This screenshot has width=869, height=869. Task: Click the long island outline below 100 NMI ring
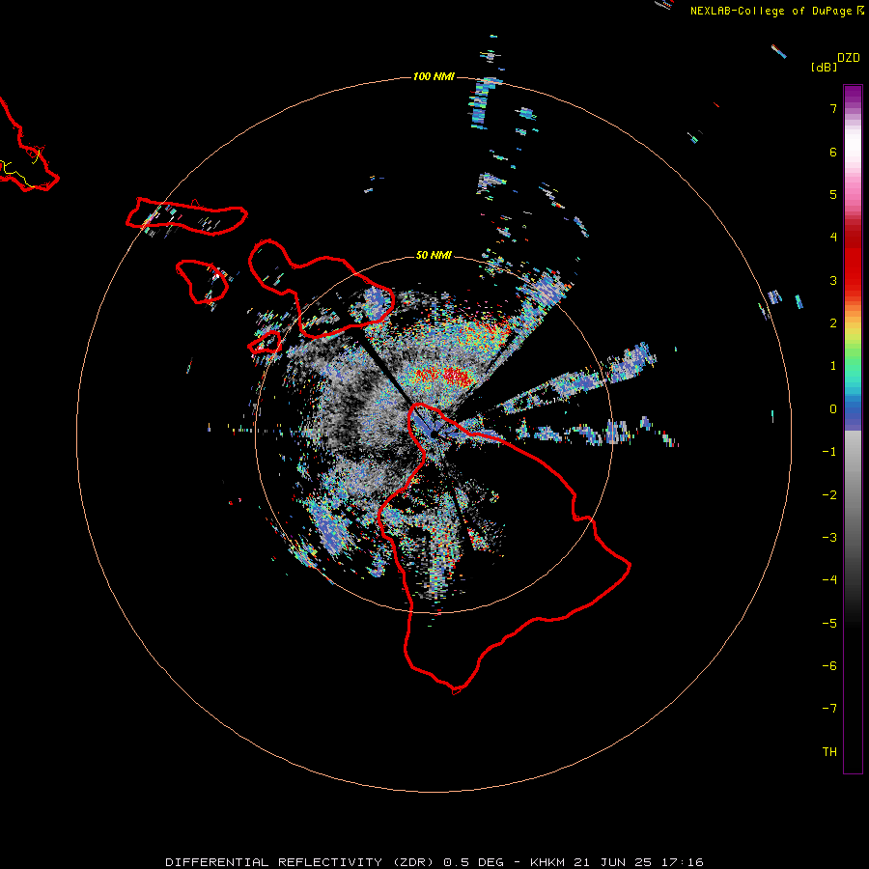pos(186,216)
